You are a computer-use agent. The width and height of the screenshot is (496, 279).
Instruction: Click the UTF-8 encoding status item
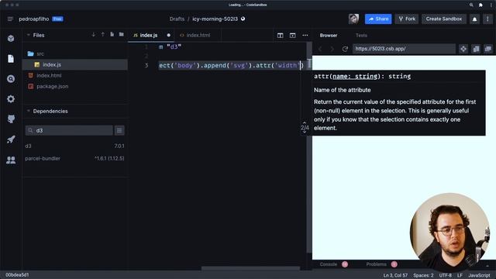[x=446, y=275]
